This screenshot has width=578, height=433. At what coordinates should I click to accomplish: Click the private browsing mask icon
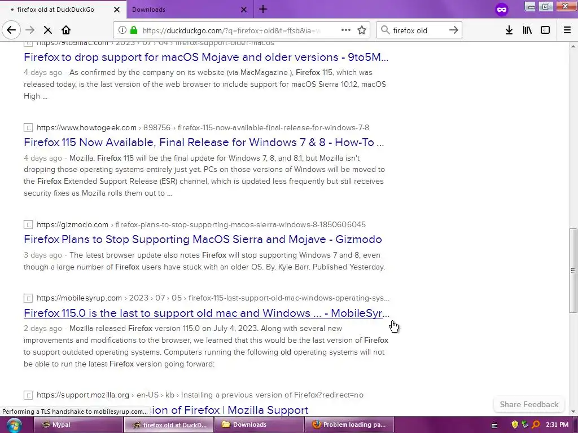pyautogui.click(x=502, y=10)
